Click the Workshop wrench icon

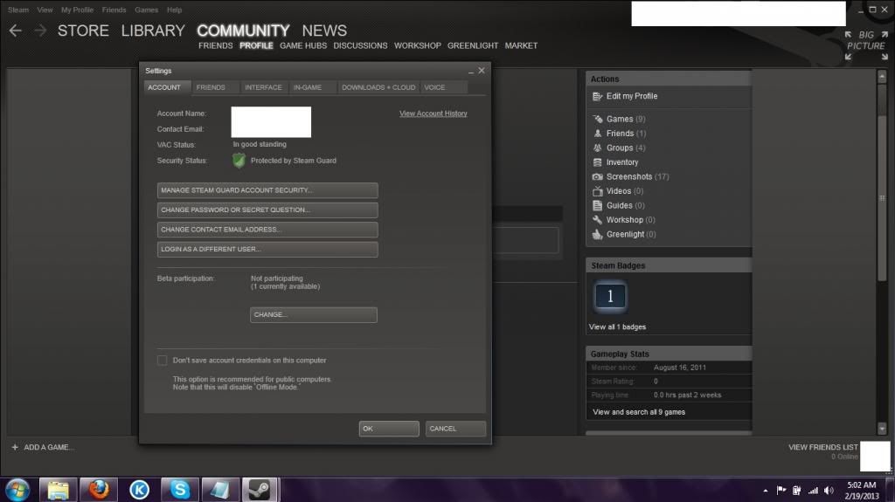pos(597,220)
